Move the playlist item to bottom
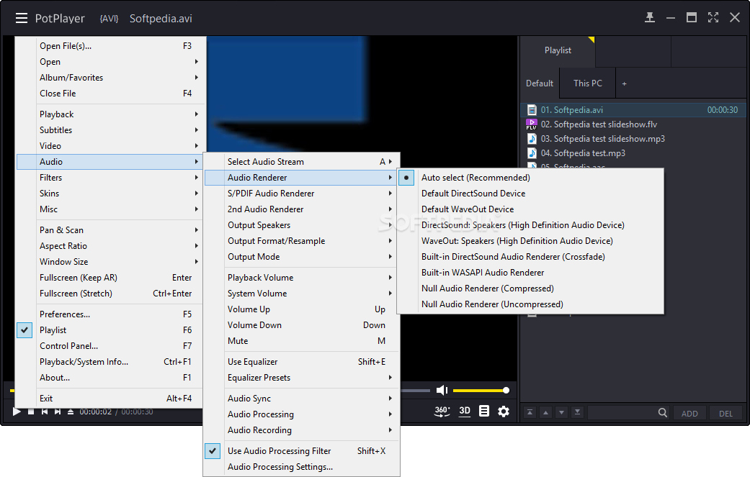 tap(577, 412)
